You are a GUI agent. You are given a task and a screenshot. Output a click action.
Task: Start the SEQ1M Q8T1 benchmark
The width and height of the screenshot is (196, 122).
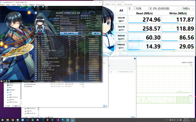pyautogui.click(x=121, y=19)
